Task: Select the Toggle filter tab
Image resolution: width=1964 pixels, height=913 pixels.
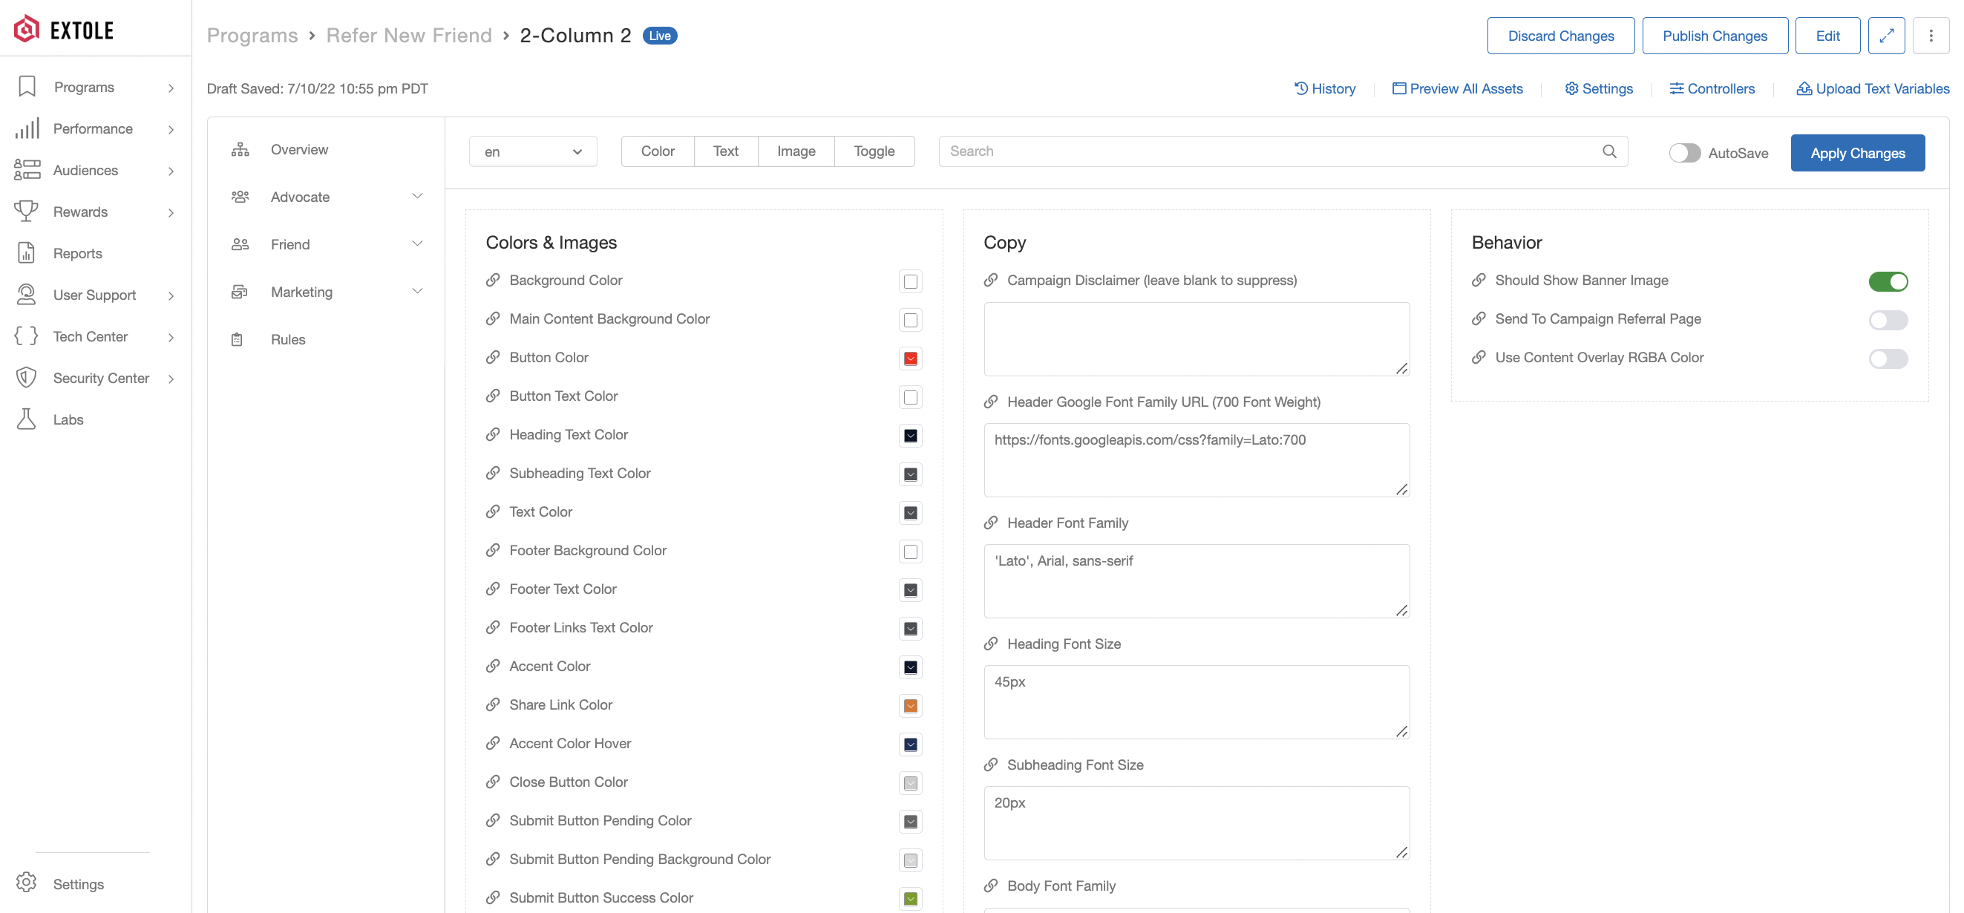Action: [874, 151]
